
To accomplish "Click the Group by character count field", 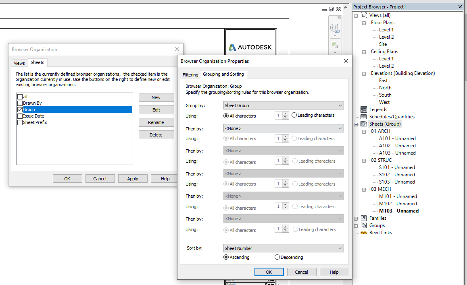I will point(279,115).
